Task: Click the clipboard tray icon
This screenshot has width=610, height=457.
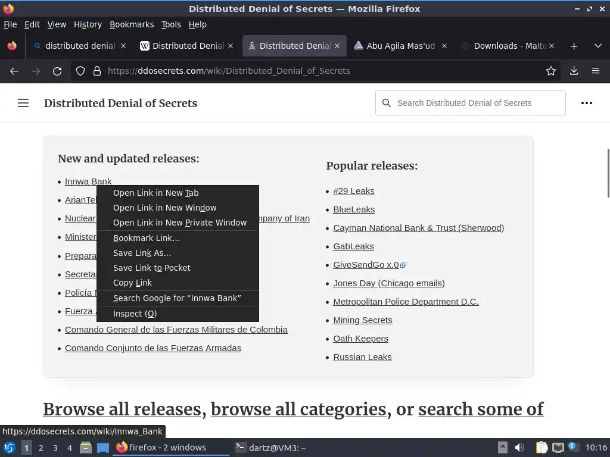Action: point(541,447)
